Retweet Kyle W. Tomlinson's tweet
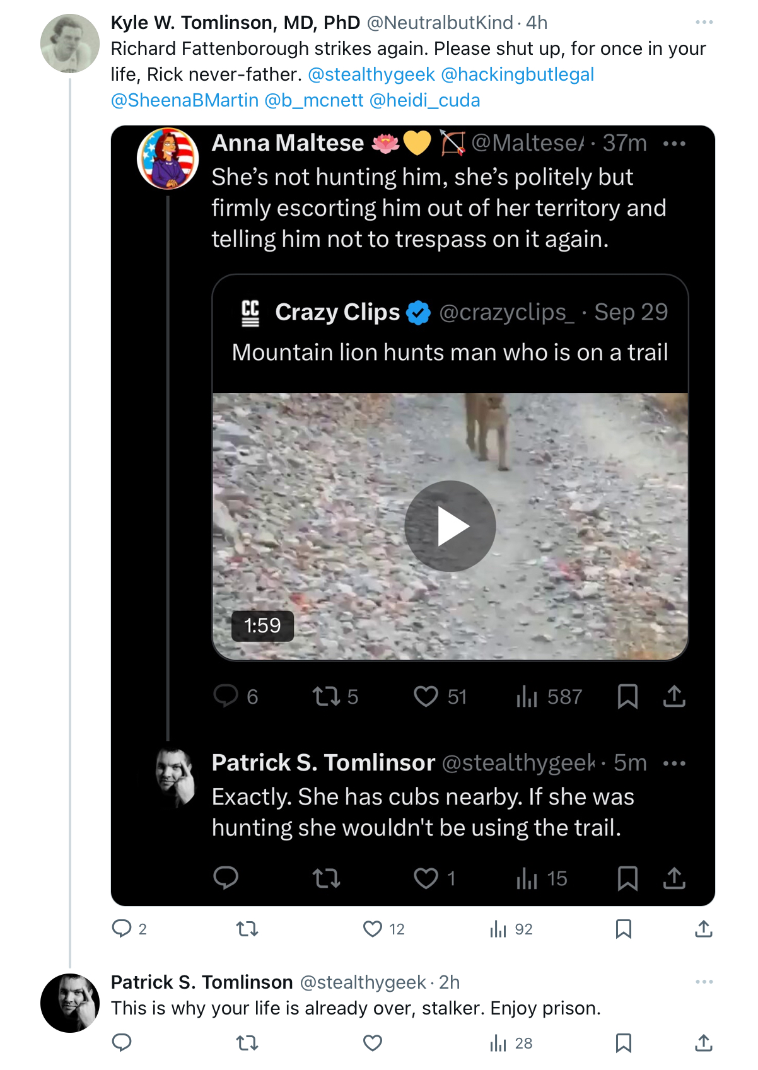The width and height of the screenshot is (758, 1070). pyautogui.click(x=247, y=928)
